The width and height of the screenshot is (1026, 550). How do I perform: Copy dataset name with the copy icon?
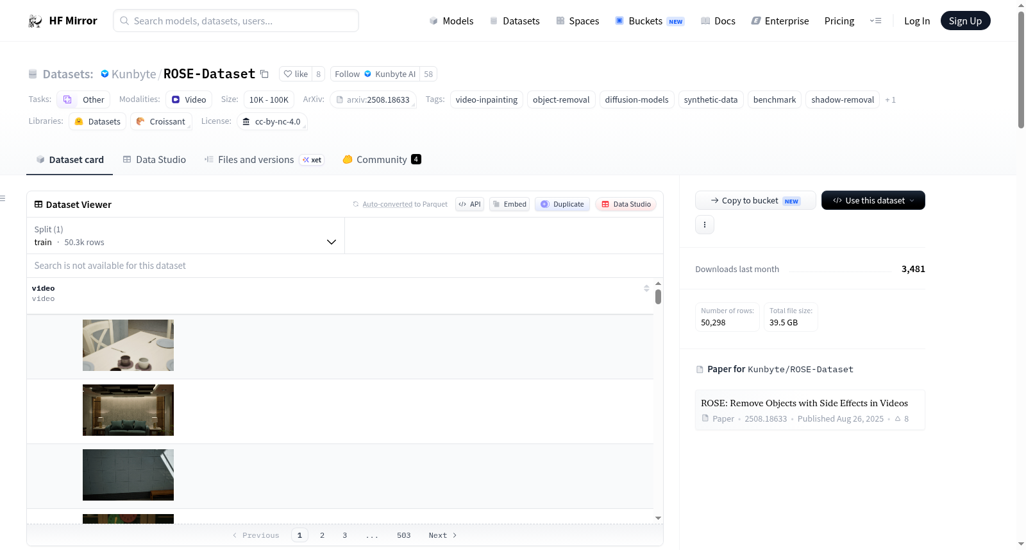tap(264, 74)
